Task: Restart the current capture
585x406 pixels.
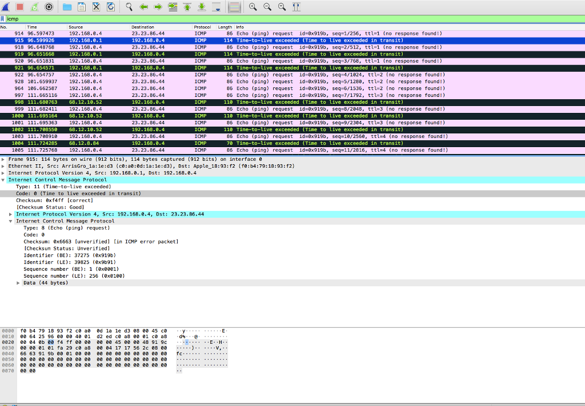Action: [34, 7]
